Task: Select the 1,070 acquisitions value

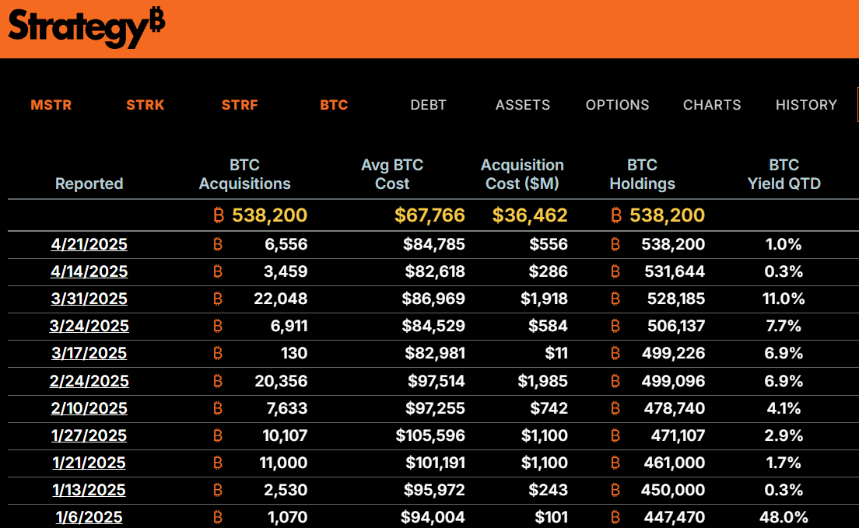Action: tap(288, 518)
